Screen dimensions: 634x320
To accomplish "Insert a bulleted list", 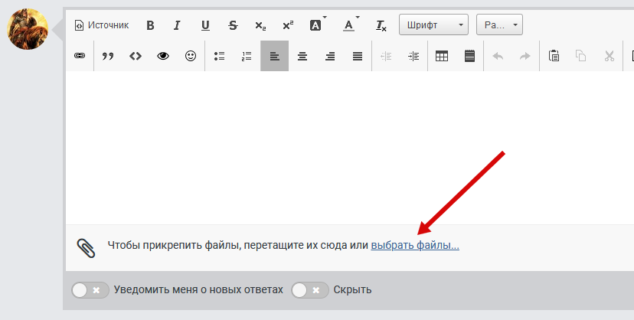I will [220, 56].
